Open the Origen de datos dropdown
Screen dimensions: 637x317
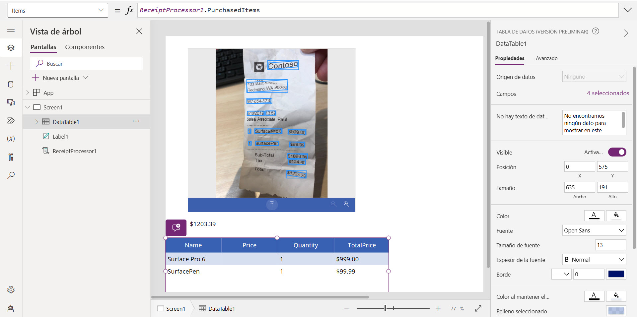(594, 77)
